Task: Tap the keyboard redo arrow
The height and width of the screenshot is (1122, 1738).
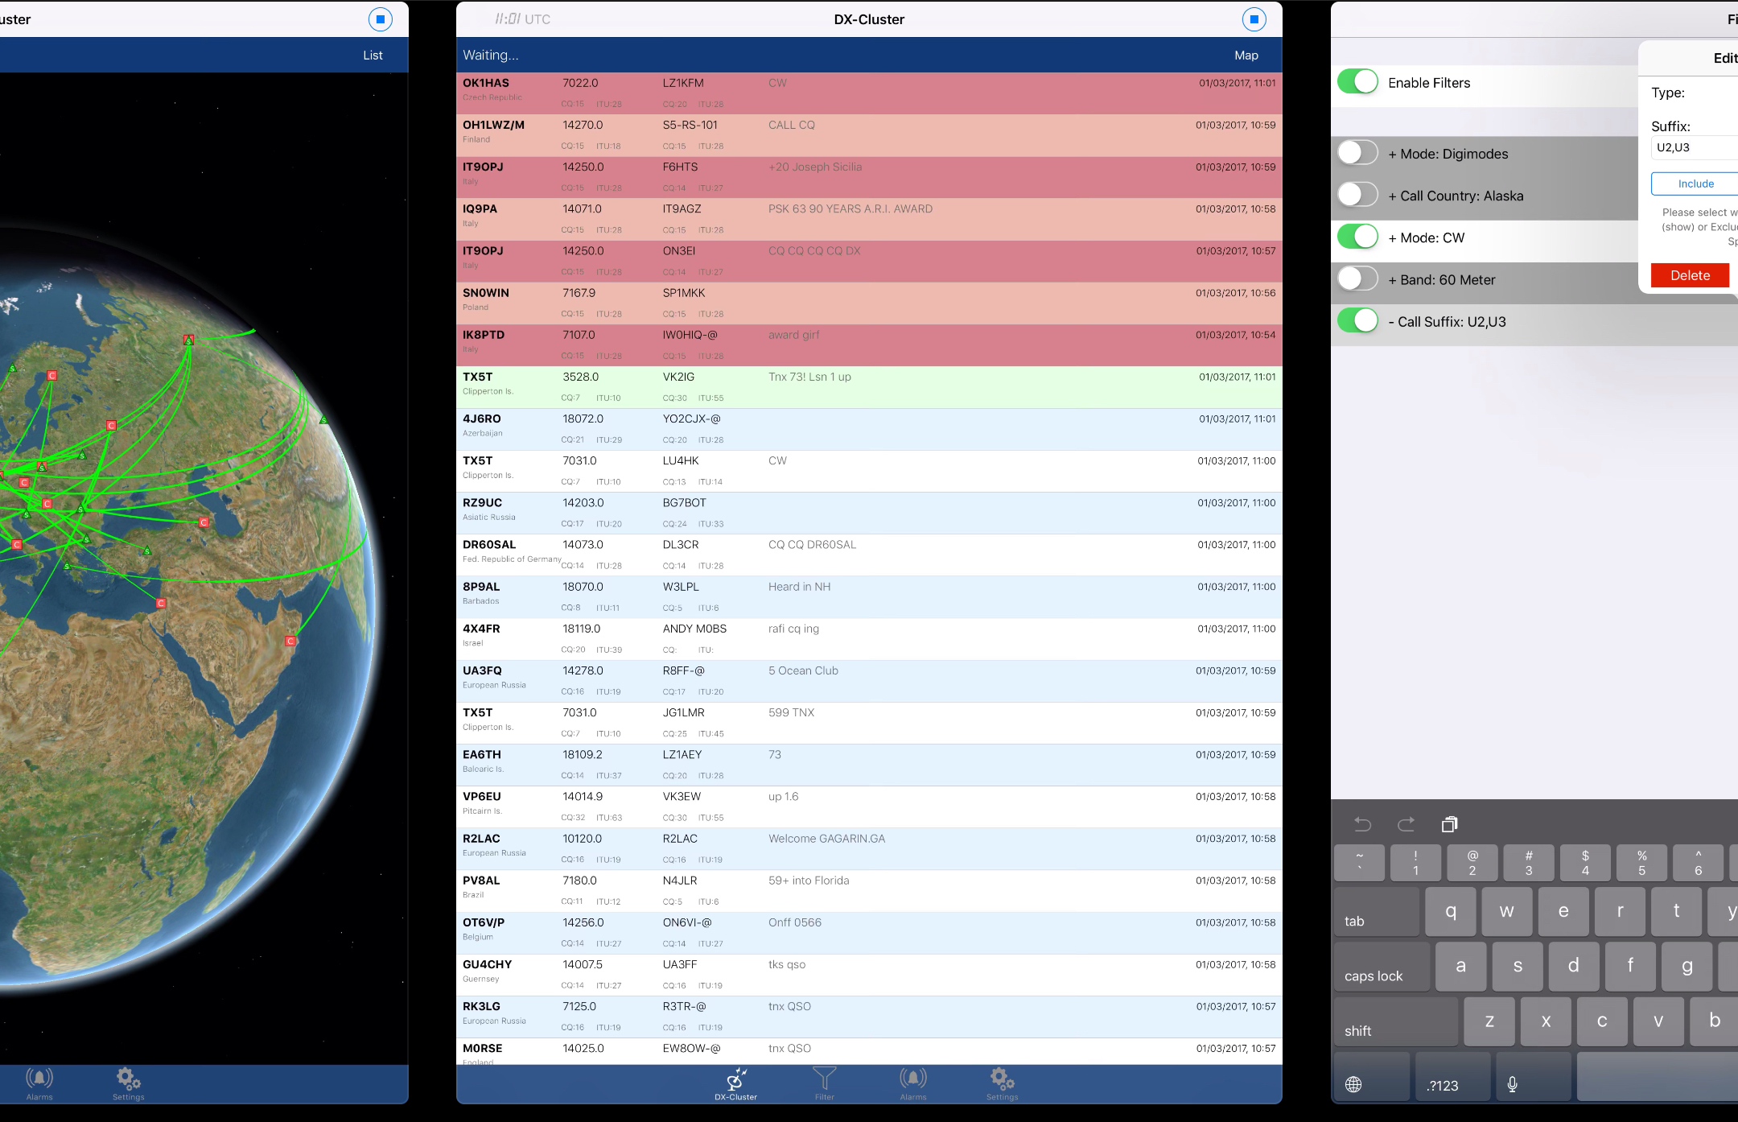Action: coord(1406,824)
